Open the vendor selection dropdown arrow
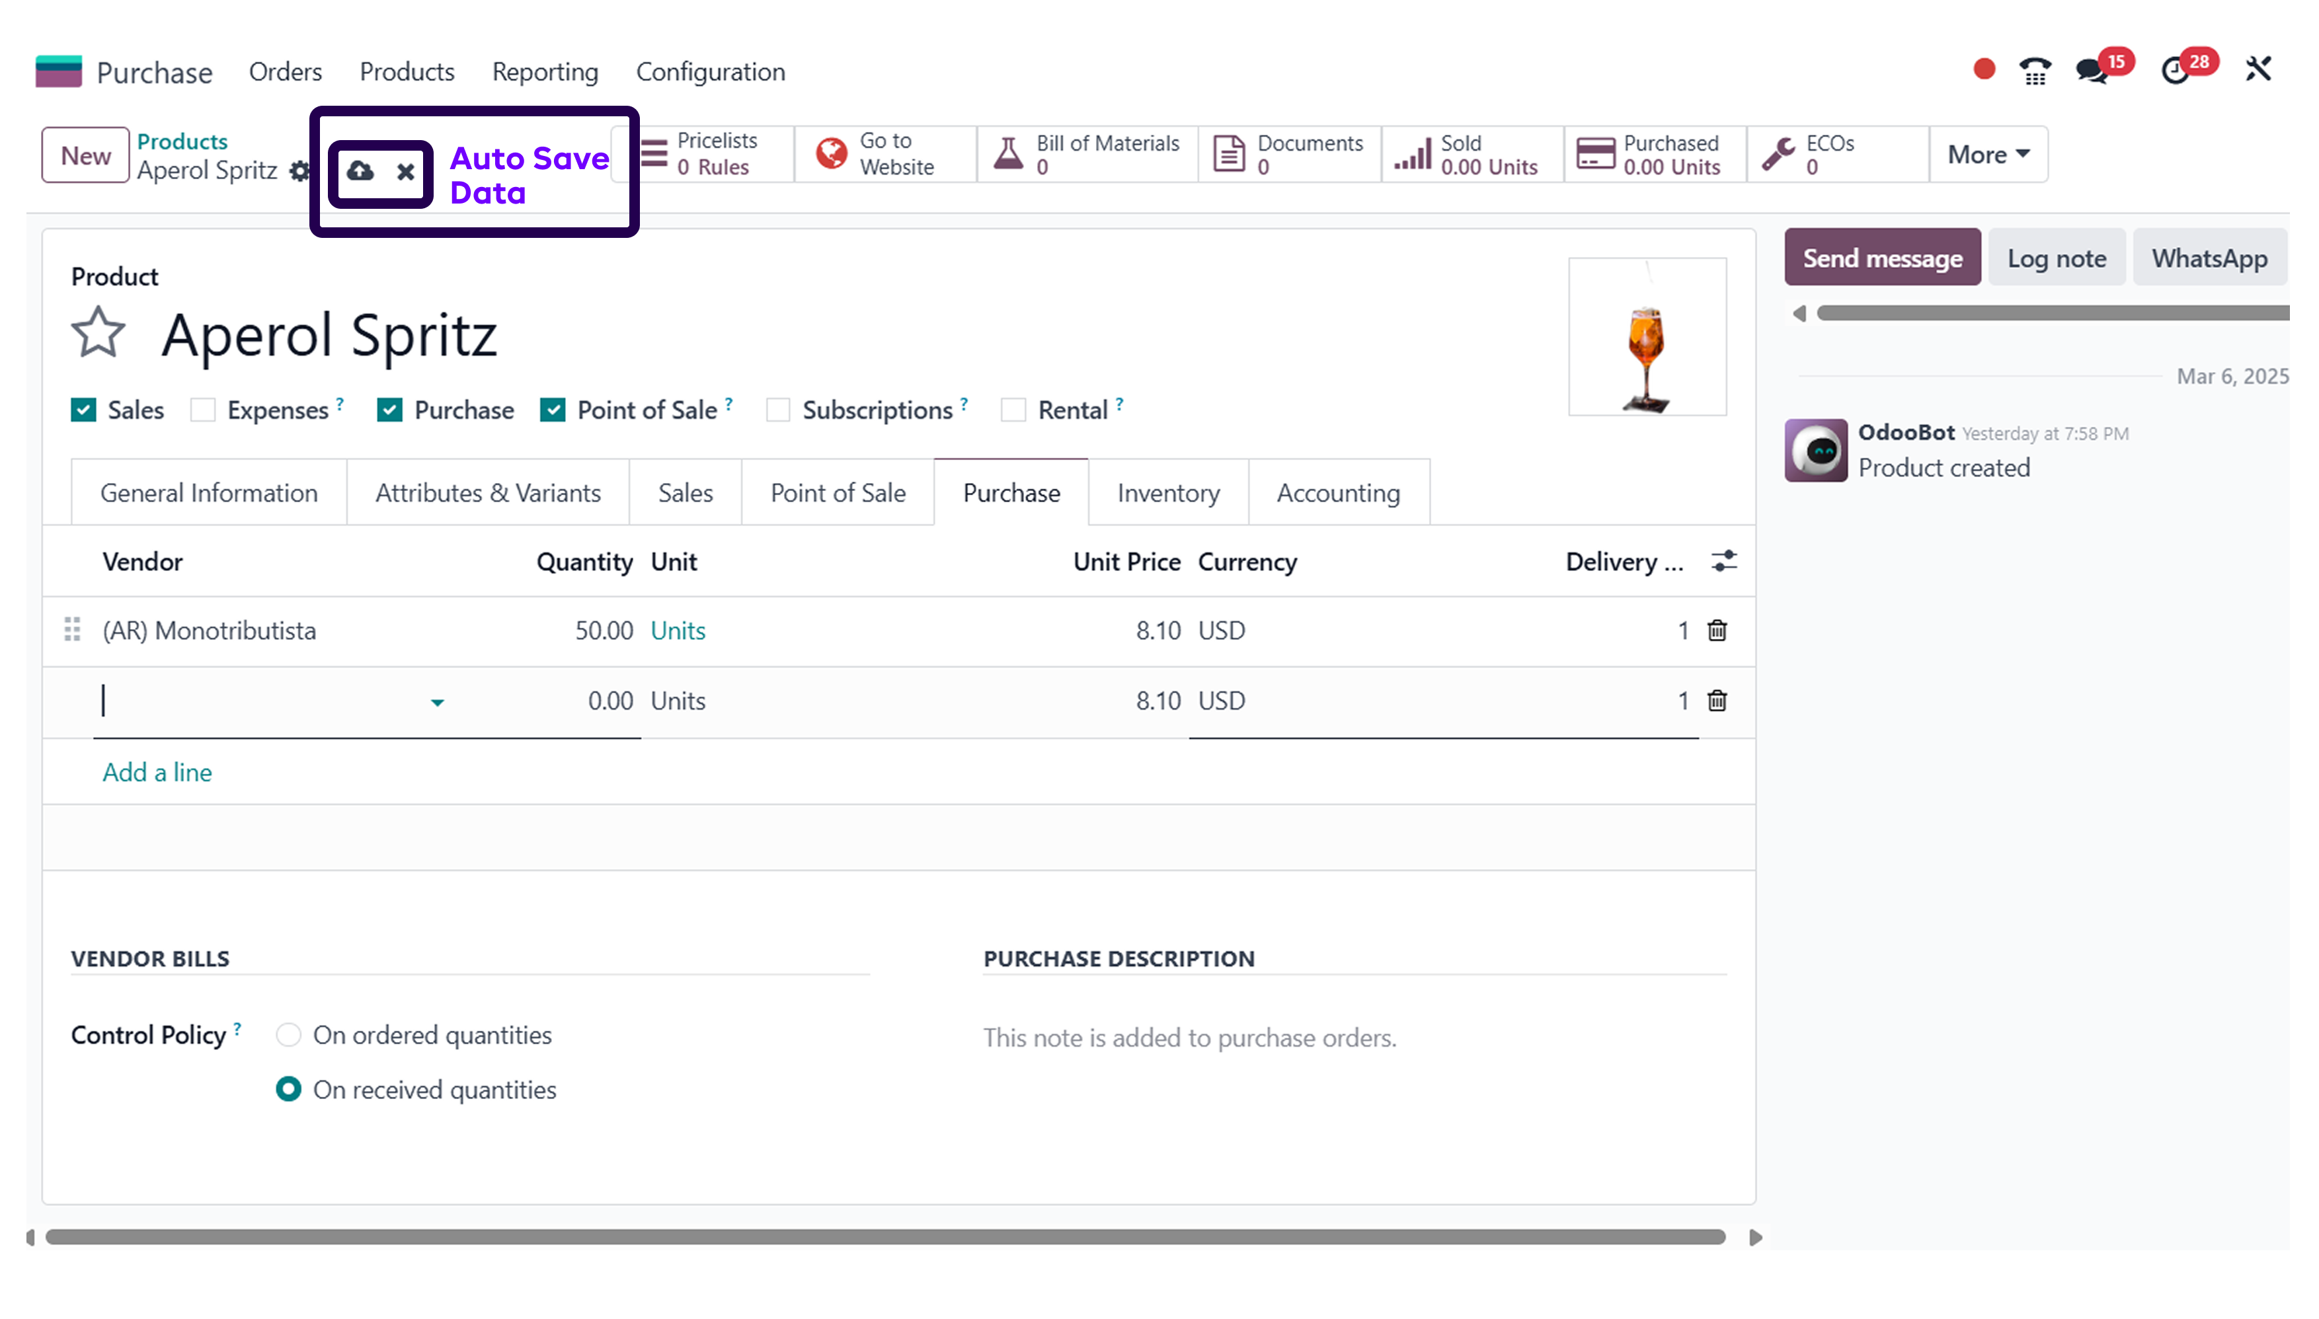Image resolution: width=2319 pixels, height=1319 pixels. 437,703
